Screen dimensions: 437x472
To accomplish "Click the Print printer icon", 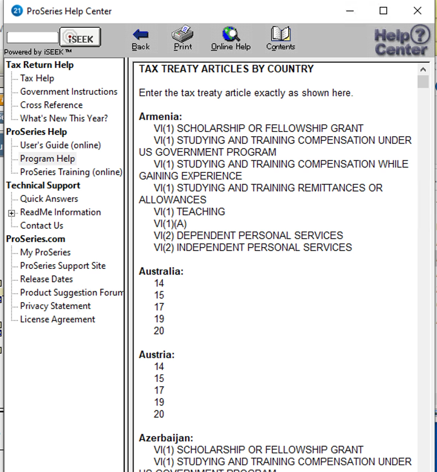I will pos(182,34).
